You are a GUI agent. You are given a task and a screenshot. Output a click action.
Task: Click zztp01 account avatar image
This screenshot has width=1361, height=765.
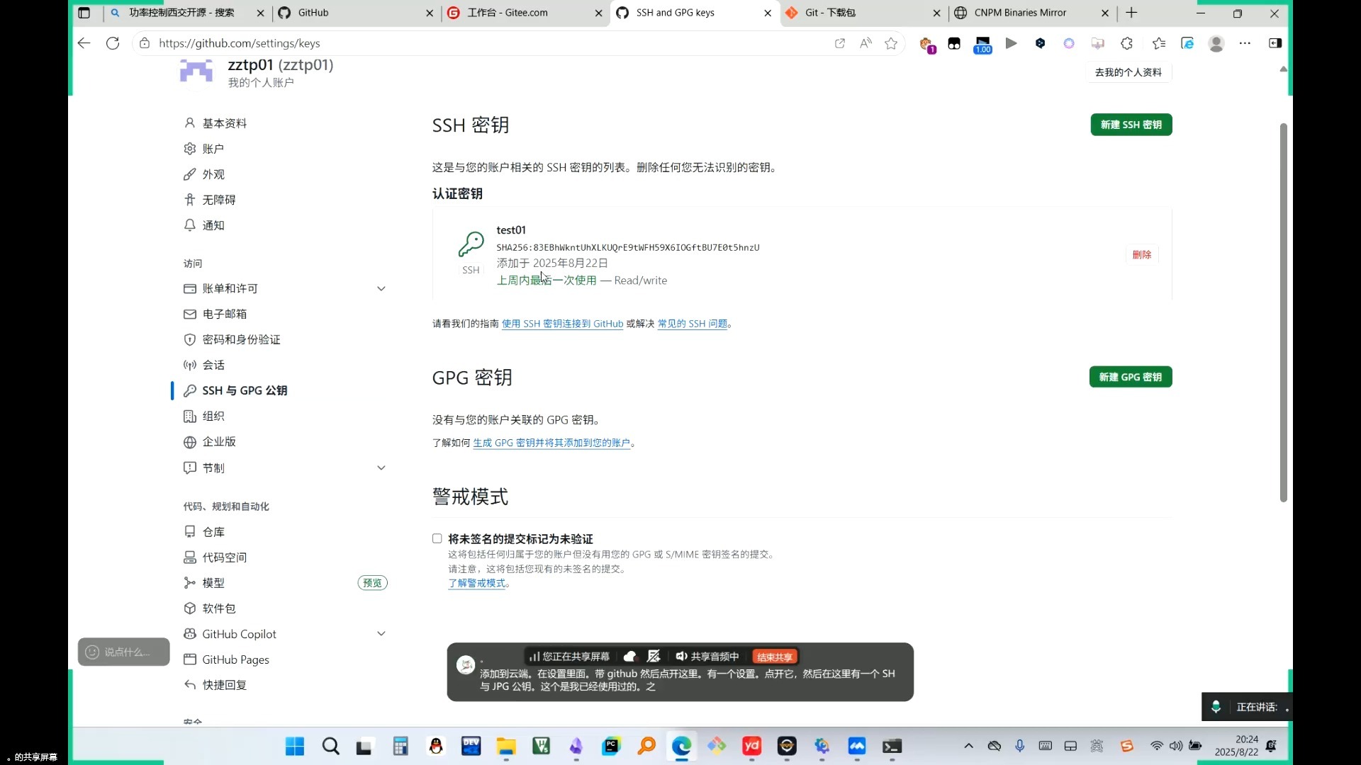click(x=196, y=71)
